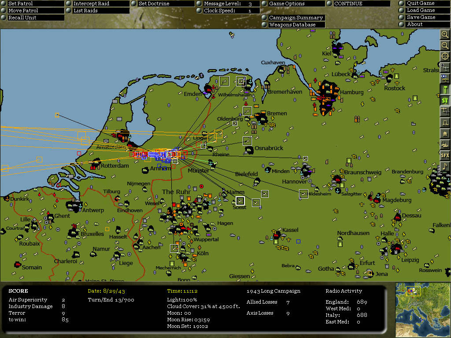Click The Ruhr region label
The image size is (451, 338).
(x=176, y=192)
